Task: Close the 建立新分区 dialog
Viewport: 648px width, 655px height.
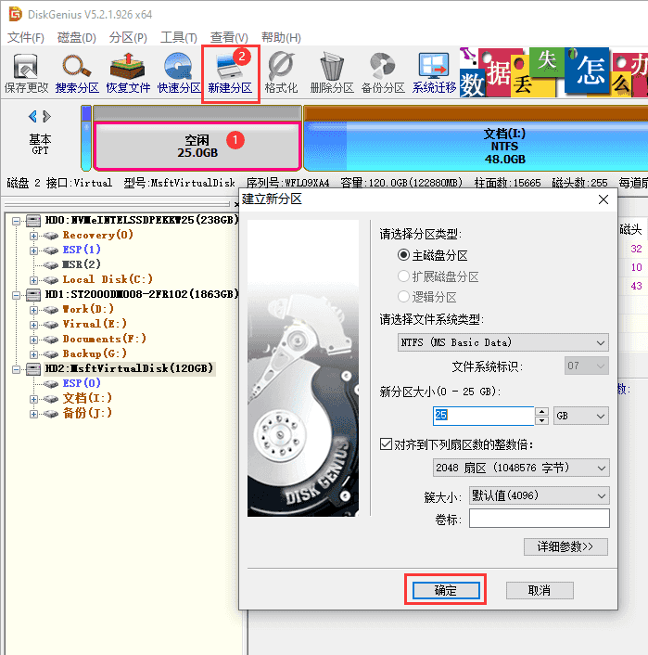Action: click(x=604, y=199)
